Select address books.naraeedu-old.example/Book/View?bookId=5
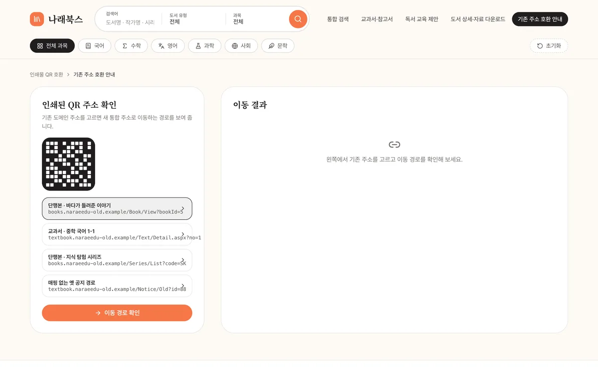Viewport: 598px width, 374px height. pos(117,209)
